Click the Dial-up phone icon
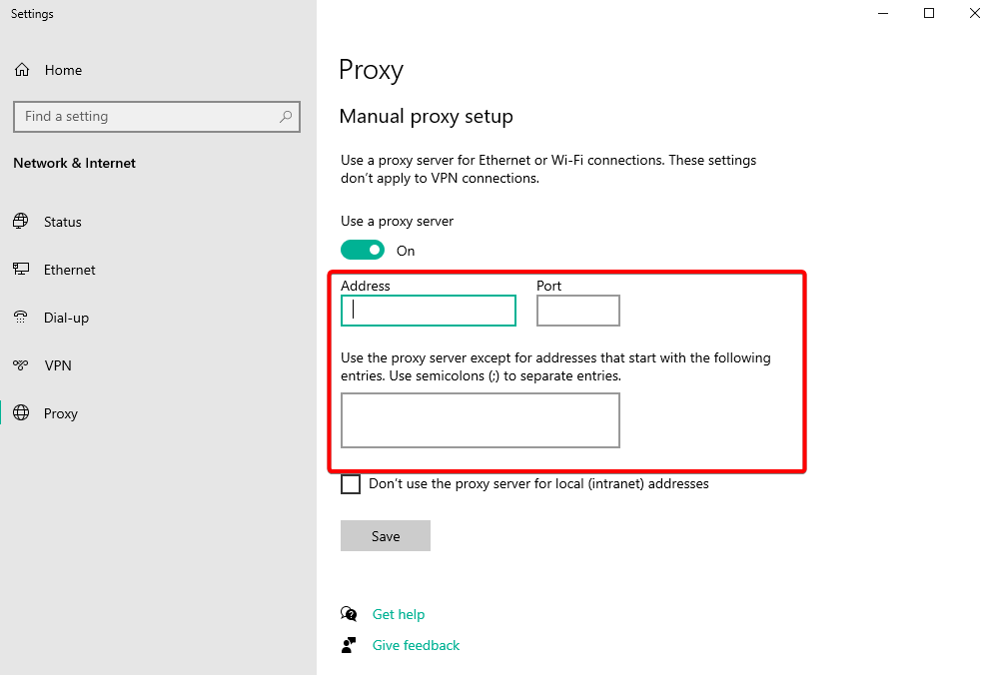988x675 pixels. (x=21, y=317)
